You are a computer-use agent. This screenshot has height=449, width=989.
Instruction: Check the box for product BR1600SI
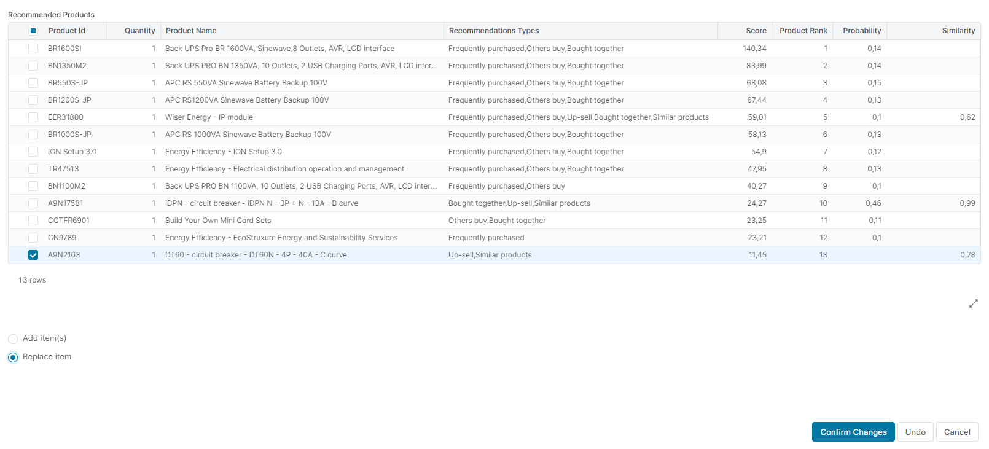click(33, 49)
